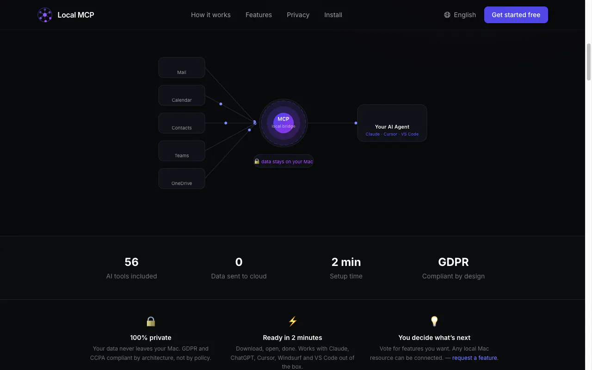Click the light bulb icon
Screen dimensions: 592x370
[x=434, y=321]
